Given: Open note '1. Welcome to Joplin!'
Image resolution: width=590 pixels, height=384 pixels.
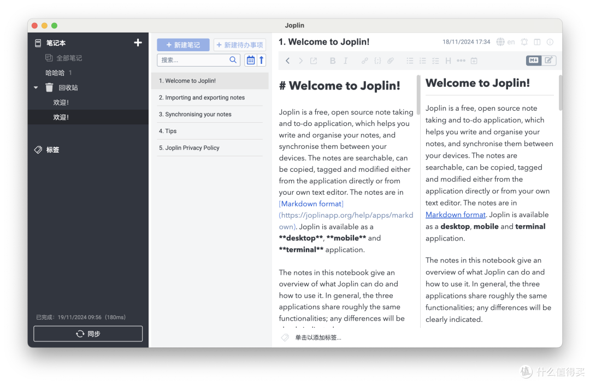Looking at the screenshot, I should coord(210,81).
